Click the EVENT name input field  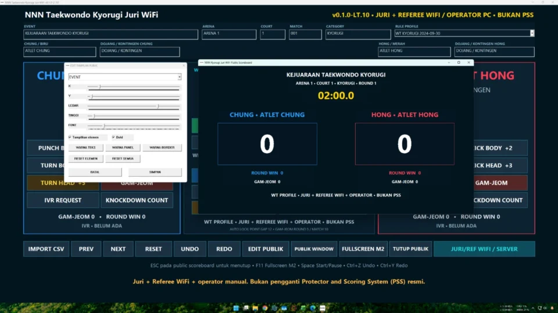(x=110, y=34)
